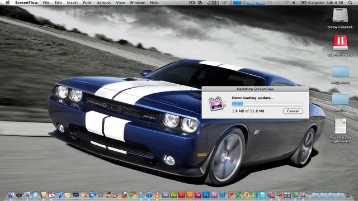Open Skype from the dock
Screen dimensions: 358x201
click(x=262, y=195)
